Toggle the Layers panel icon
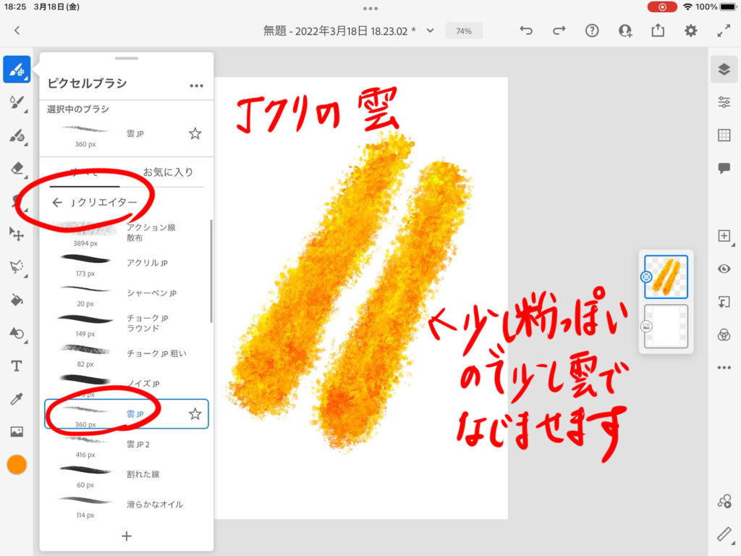741x556 pixels. click(x=724, y=69)
